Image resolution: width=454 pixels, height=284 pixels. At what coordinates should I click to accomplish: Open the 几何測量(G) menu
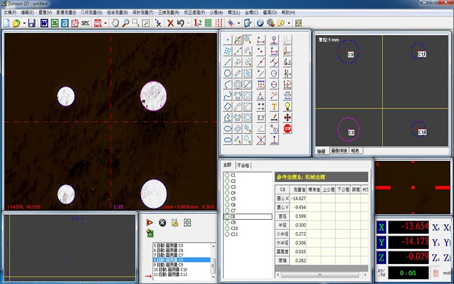coord(91,12)
